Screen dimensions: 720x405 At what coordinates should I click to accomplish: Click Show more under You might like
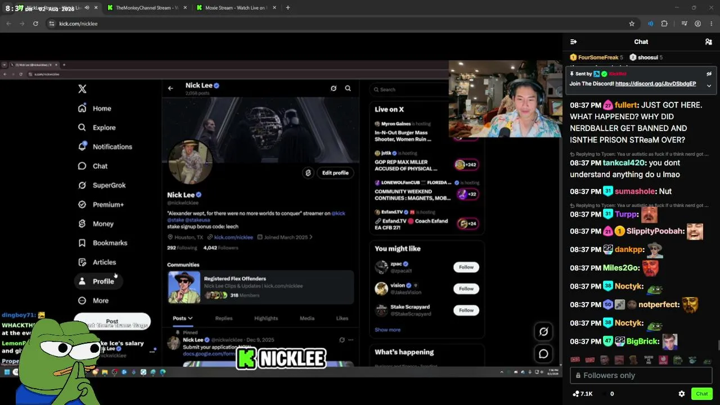point(388,330)
